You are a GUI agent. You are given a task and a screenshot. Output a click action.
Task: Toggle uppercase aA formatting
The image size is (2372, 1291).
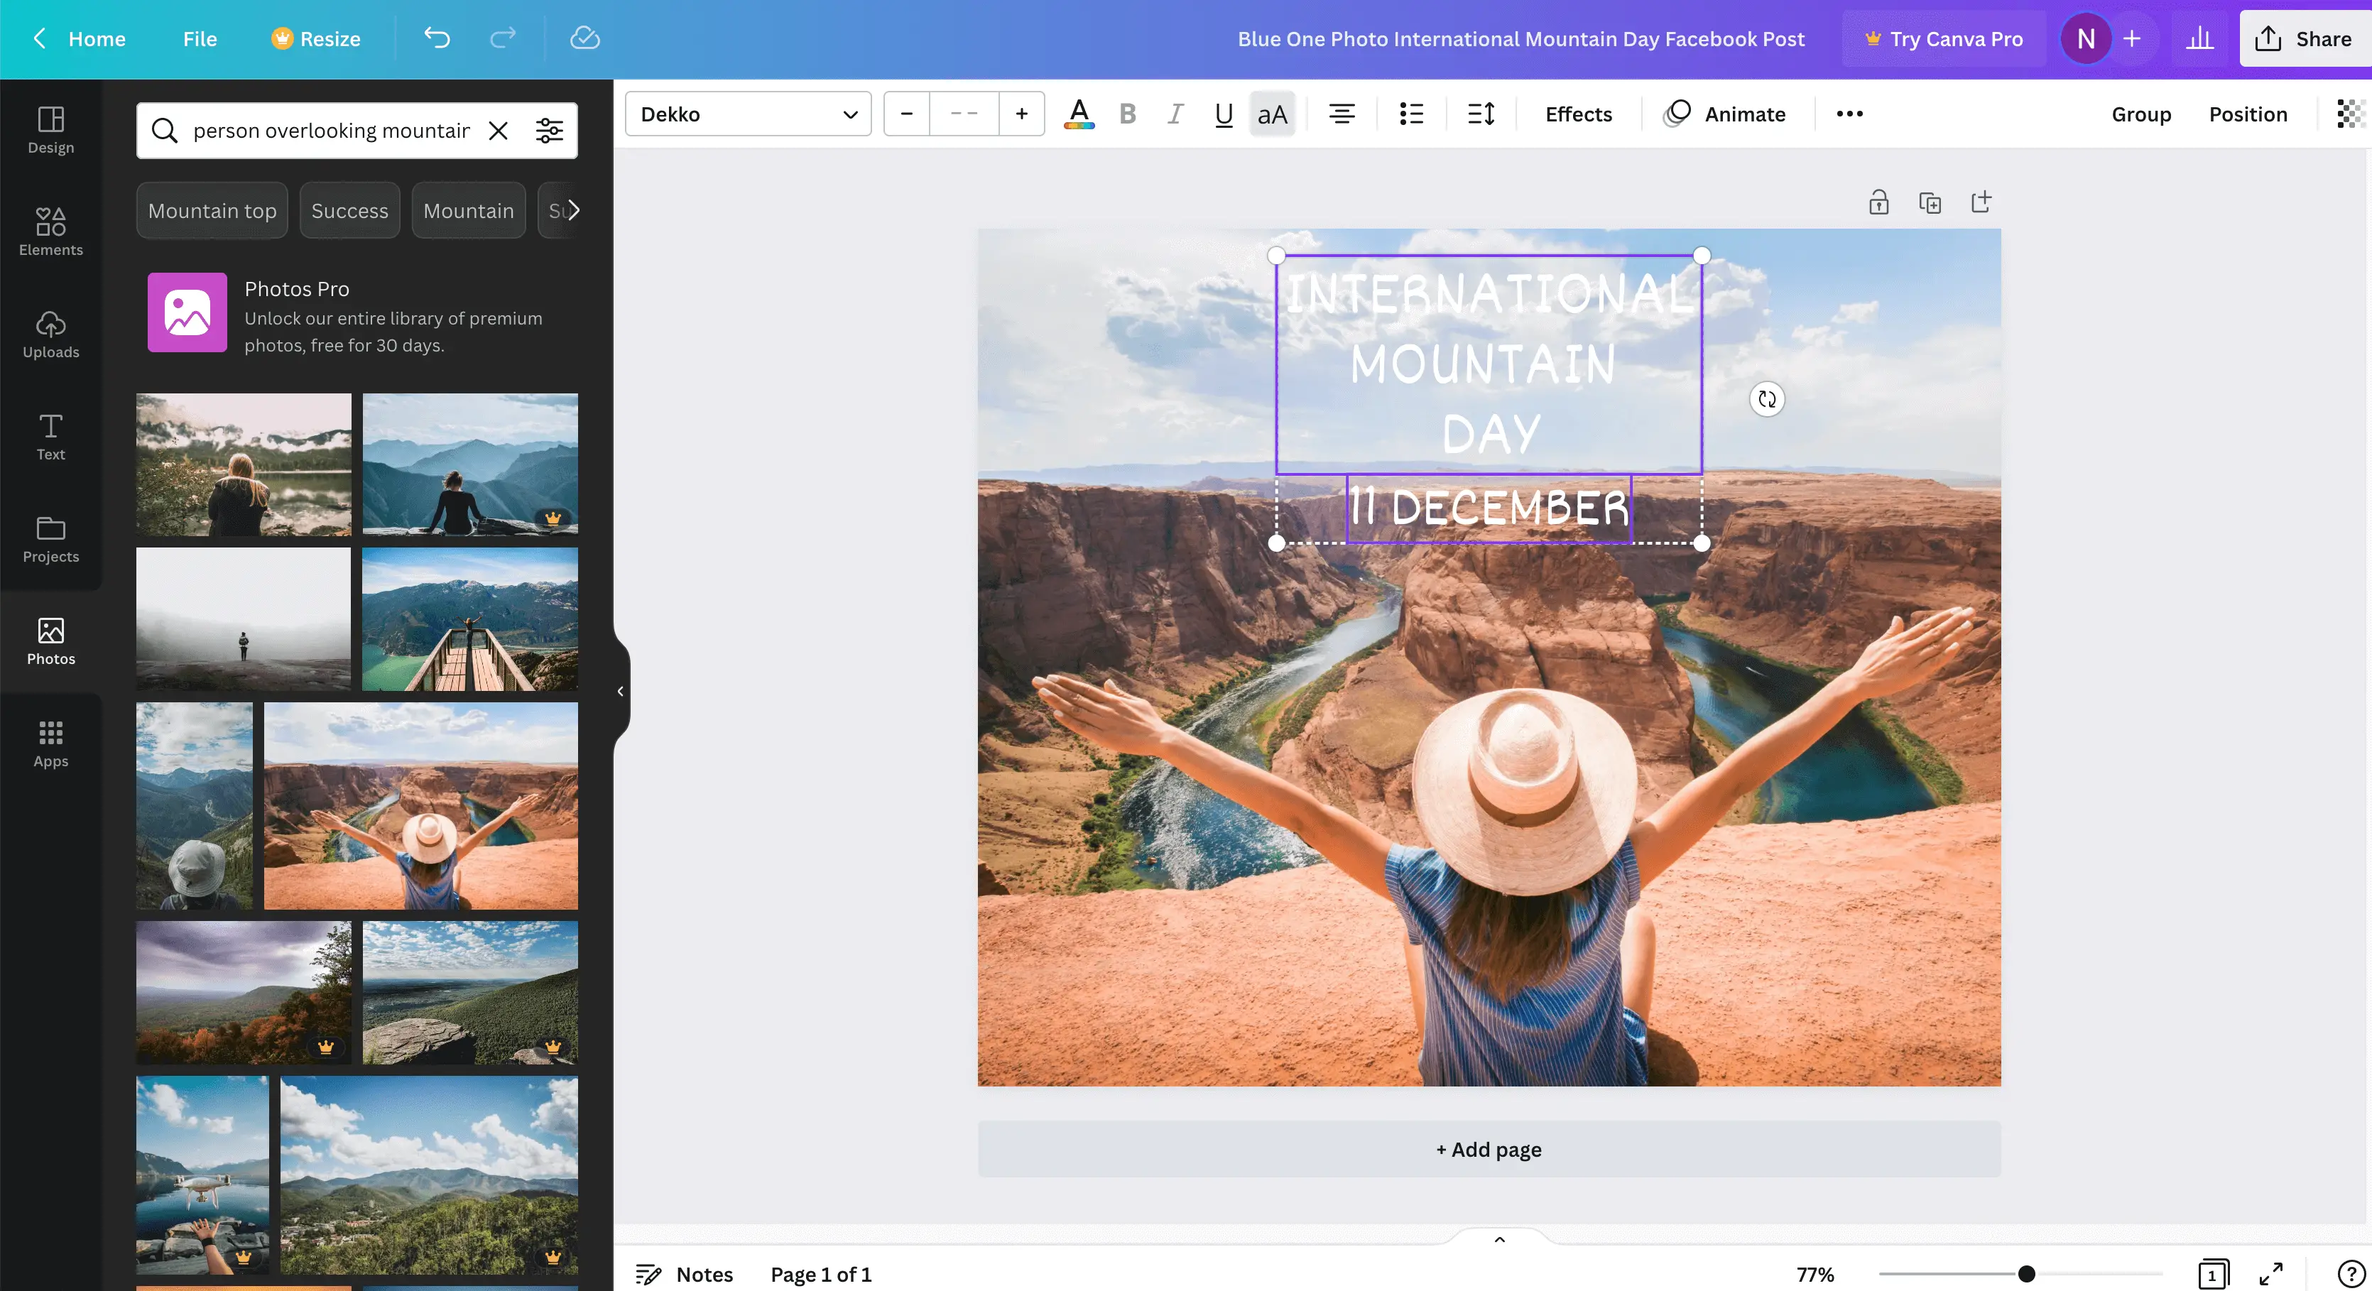point(1272,113)
